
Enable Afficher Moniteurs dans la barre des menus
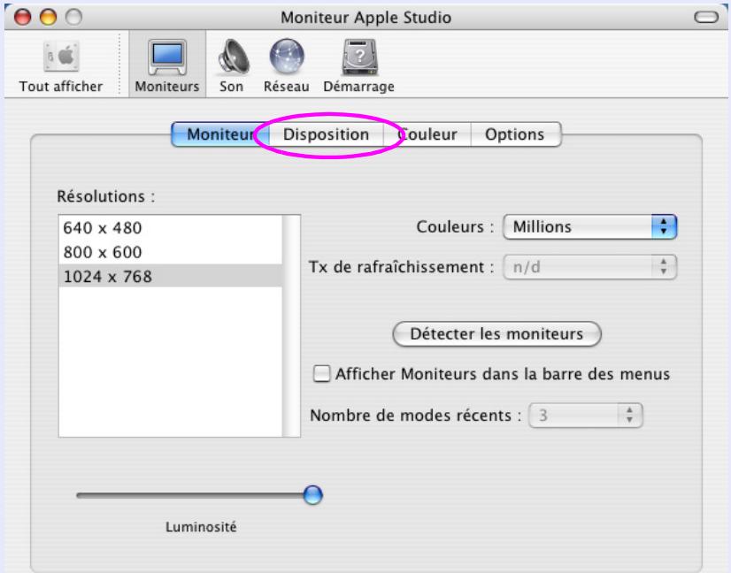(321, 374)
